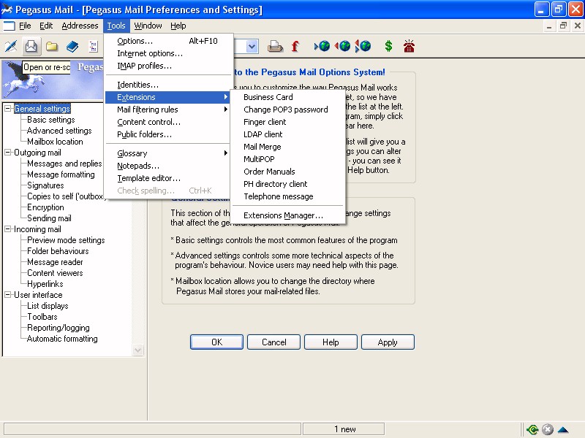Click the gray circle X status icon

click(x=547, y=429)
